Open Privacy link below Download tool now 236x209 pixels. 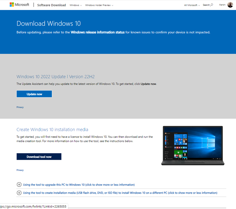coord(20,170)
